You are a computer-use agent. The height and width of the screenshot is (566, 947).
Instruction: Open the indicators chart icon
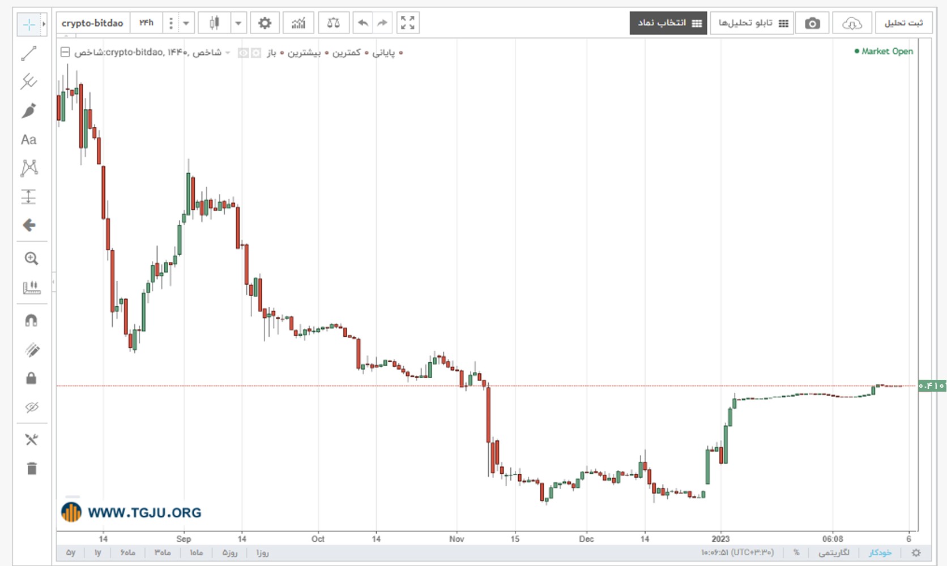coord(298,23)
